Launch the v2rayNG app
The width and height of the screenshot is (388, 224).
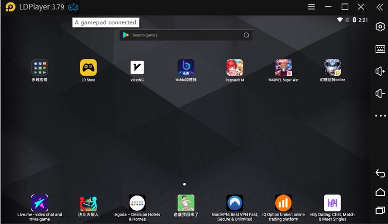pos(137,68)
